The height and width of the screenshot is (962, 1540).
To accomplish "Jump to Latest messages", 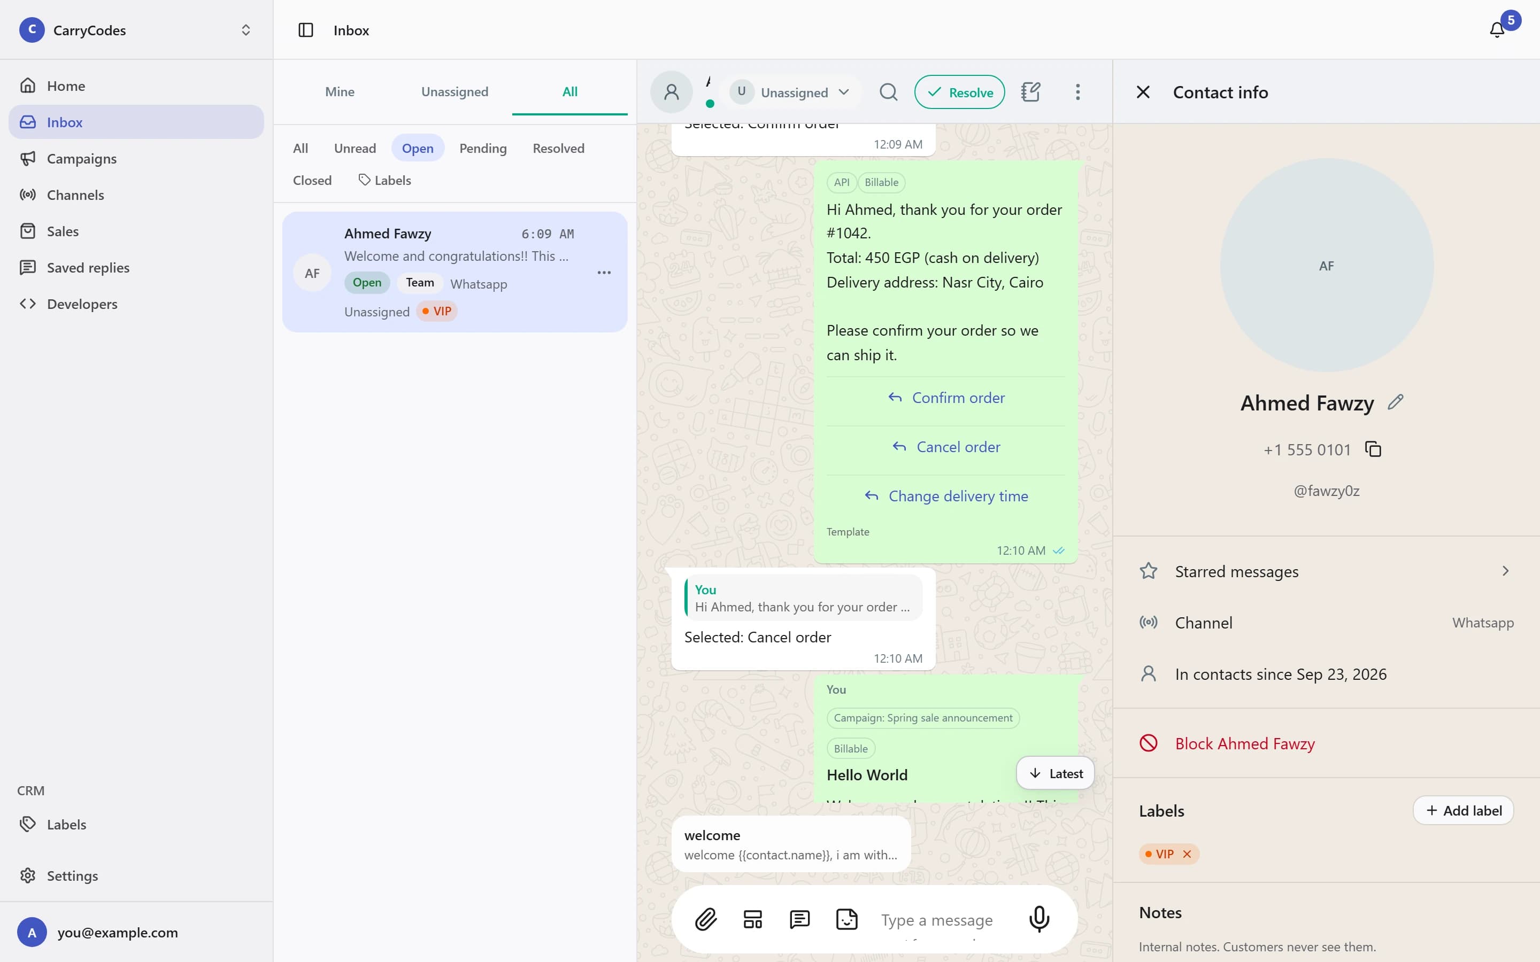I will (x=1055, y=773).
